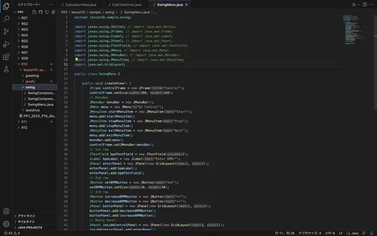Viewport: 377px width, 236px height.
Task: Click the UTF-8 encoding in status bar
Action: tap(329, 232)
